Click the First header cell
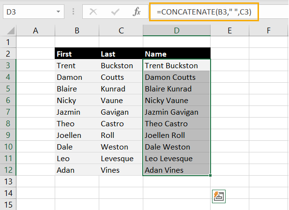 pyautogui.click(x=77, y=54)
